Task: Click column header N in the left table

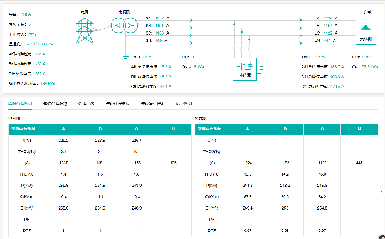Action: (x=173, y=129)
